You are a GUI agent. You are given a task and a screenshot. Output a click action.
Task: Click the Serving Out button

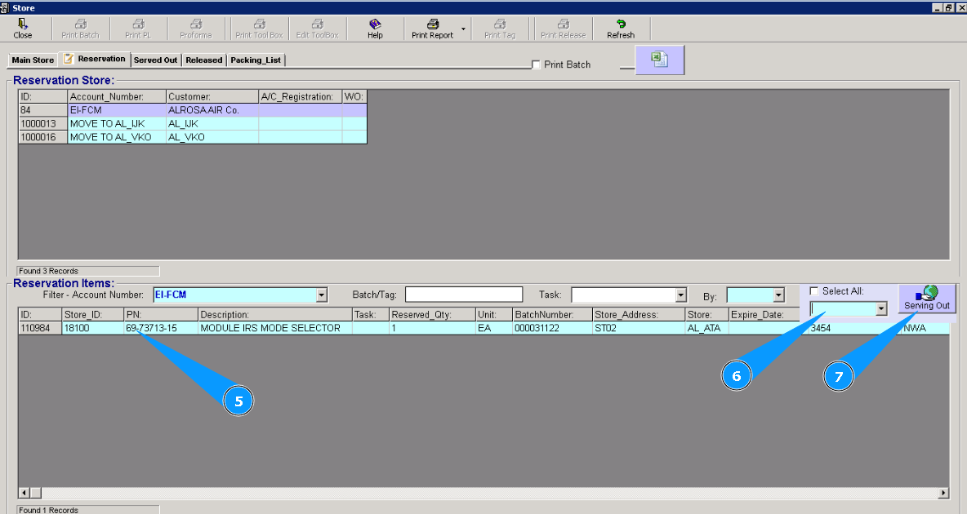[x=927, y=299]
